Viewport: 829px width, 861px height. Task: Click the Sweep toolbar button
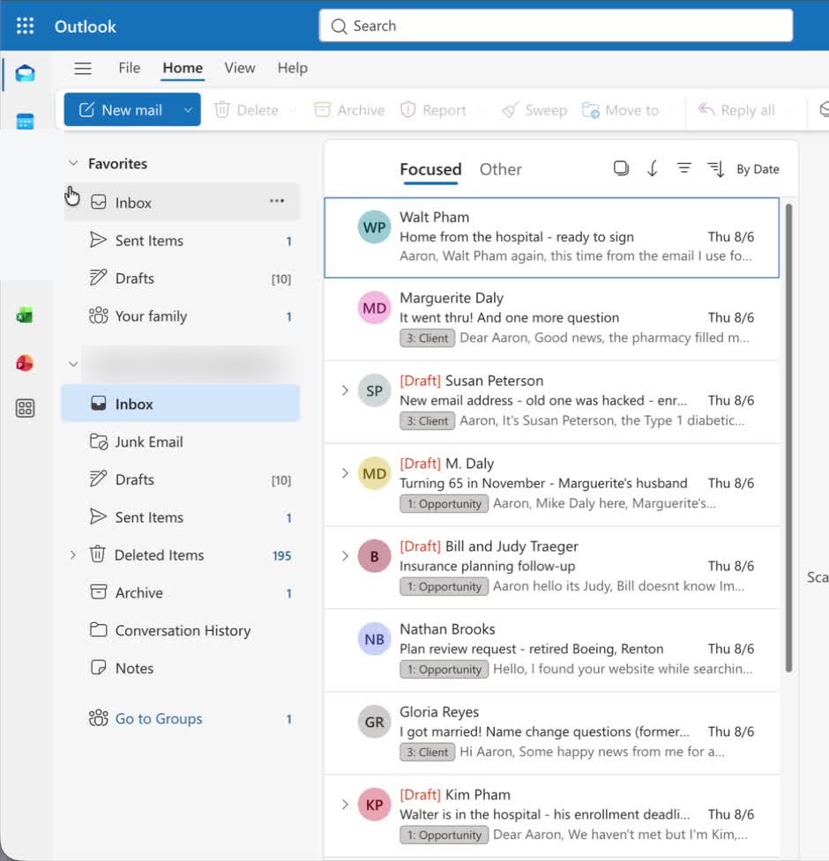534,110
